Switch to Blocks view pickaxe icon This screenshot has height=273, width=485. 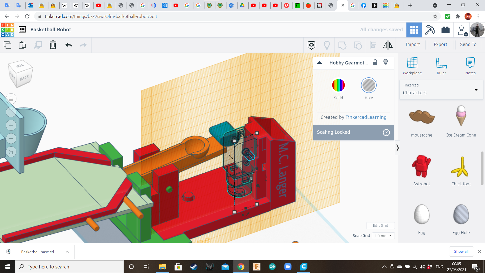(x=429, y=30)
